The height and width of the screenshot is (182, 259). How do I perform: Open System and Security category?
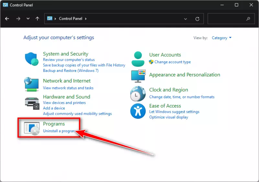click(66, 54)
